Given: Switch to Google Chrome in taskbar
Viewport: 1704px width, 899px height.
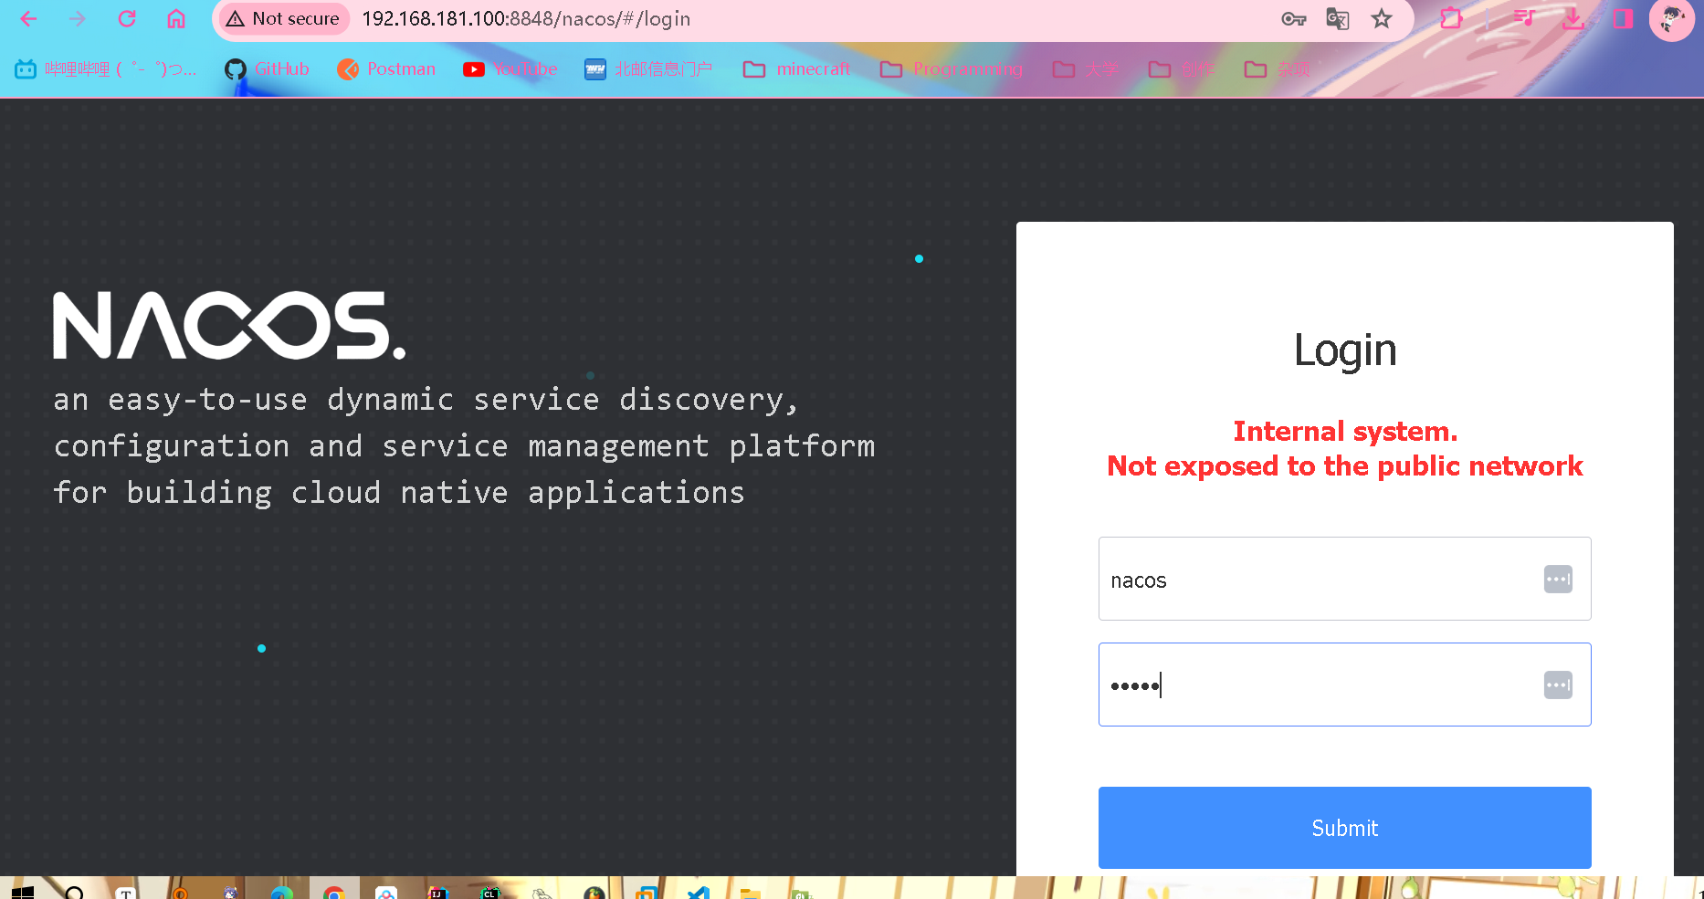Looking at the screenshot, I should pos(334,893).
